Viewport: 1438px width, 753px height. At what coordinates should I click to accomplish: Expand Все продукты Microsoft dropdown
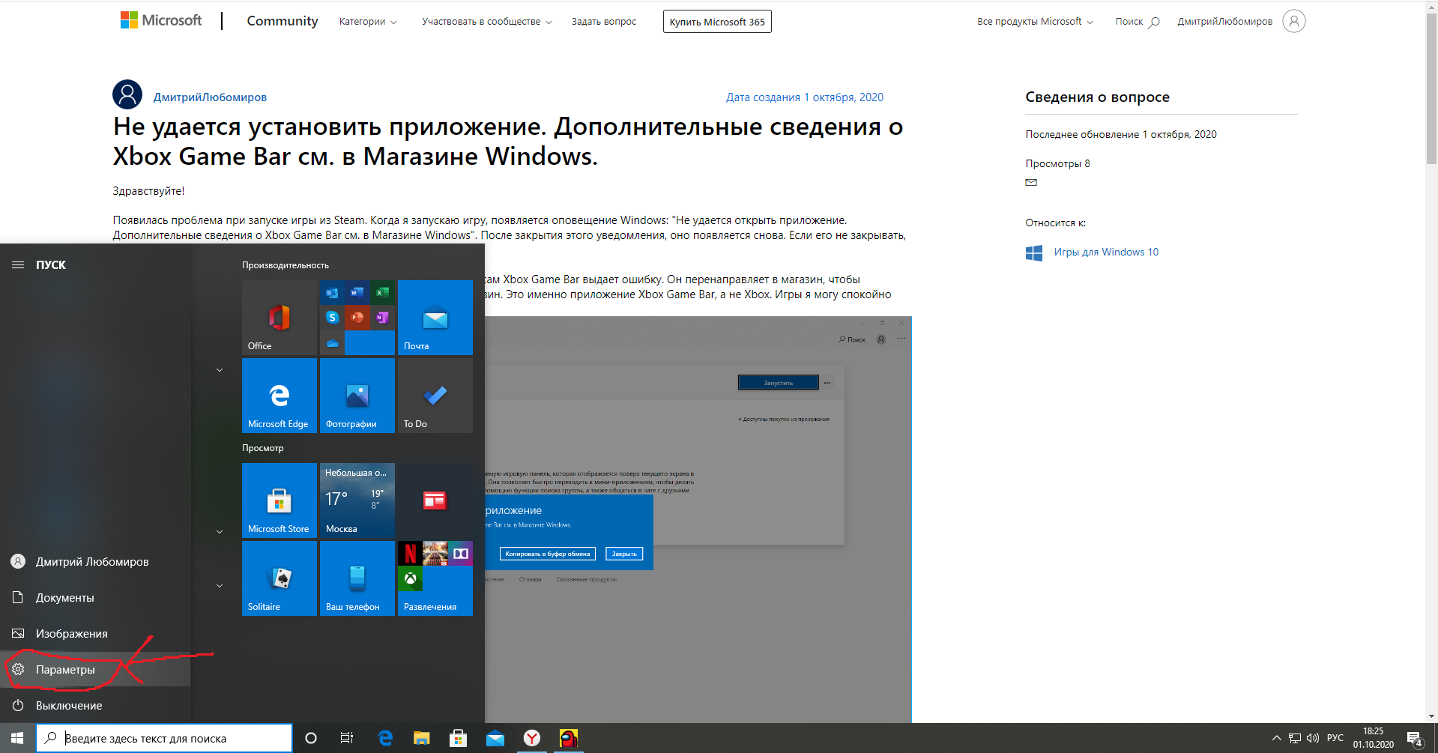(1035, 22)
